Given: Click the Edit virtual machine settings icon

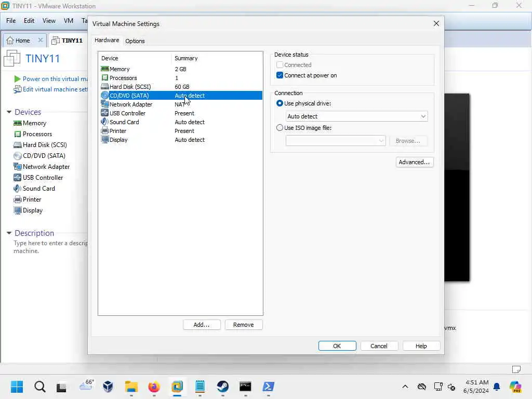Looking at the screenshot, I should pyautogui.click(x=17, y=89).
